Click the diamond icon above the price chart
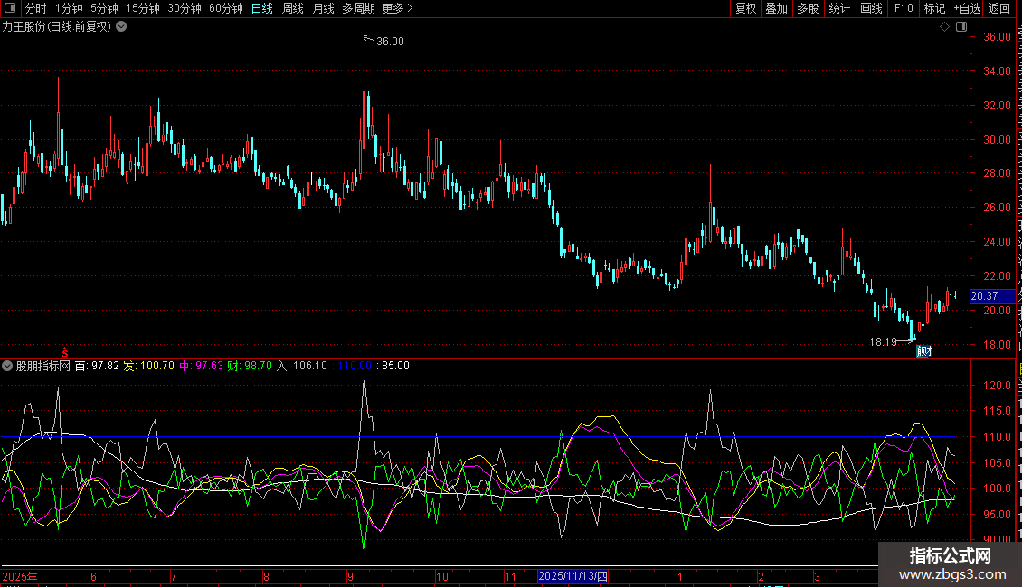The height and width of the screenshot is (587, 1022). [944, 27]
